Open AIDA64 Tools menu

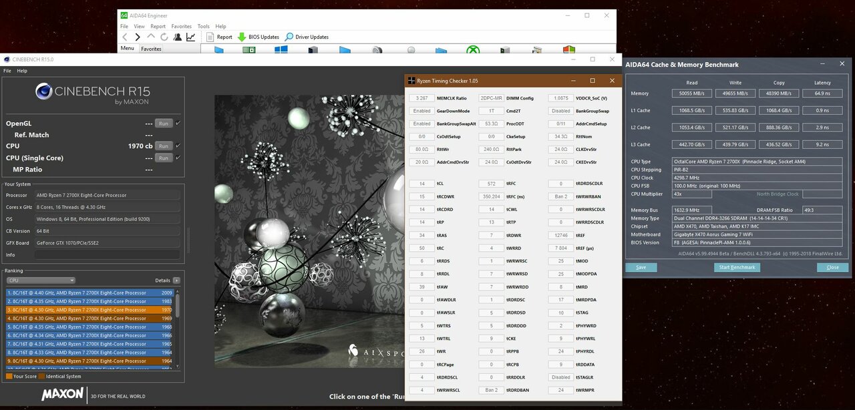coord(203,27)
